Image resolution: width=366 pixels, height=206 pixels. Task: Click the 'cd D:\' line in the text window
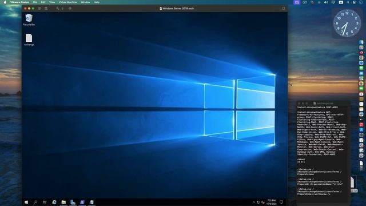(x=301, y=161)
